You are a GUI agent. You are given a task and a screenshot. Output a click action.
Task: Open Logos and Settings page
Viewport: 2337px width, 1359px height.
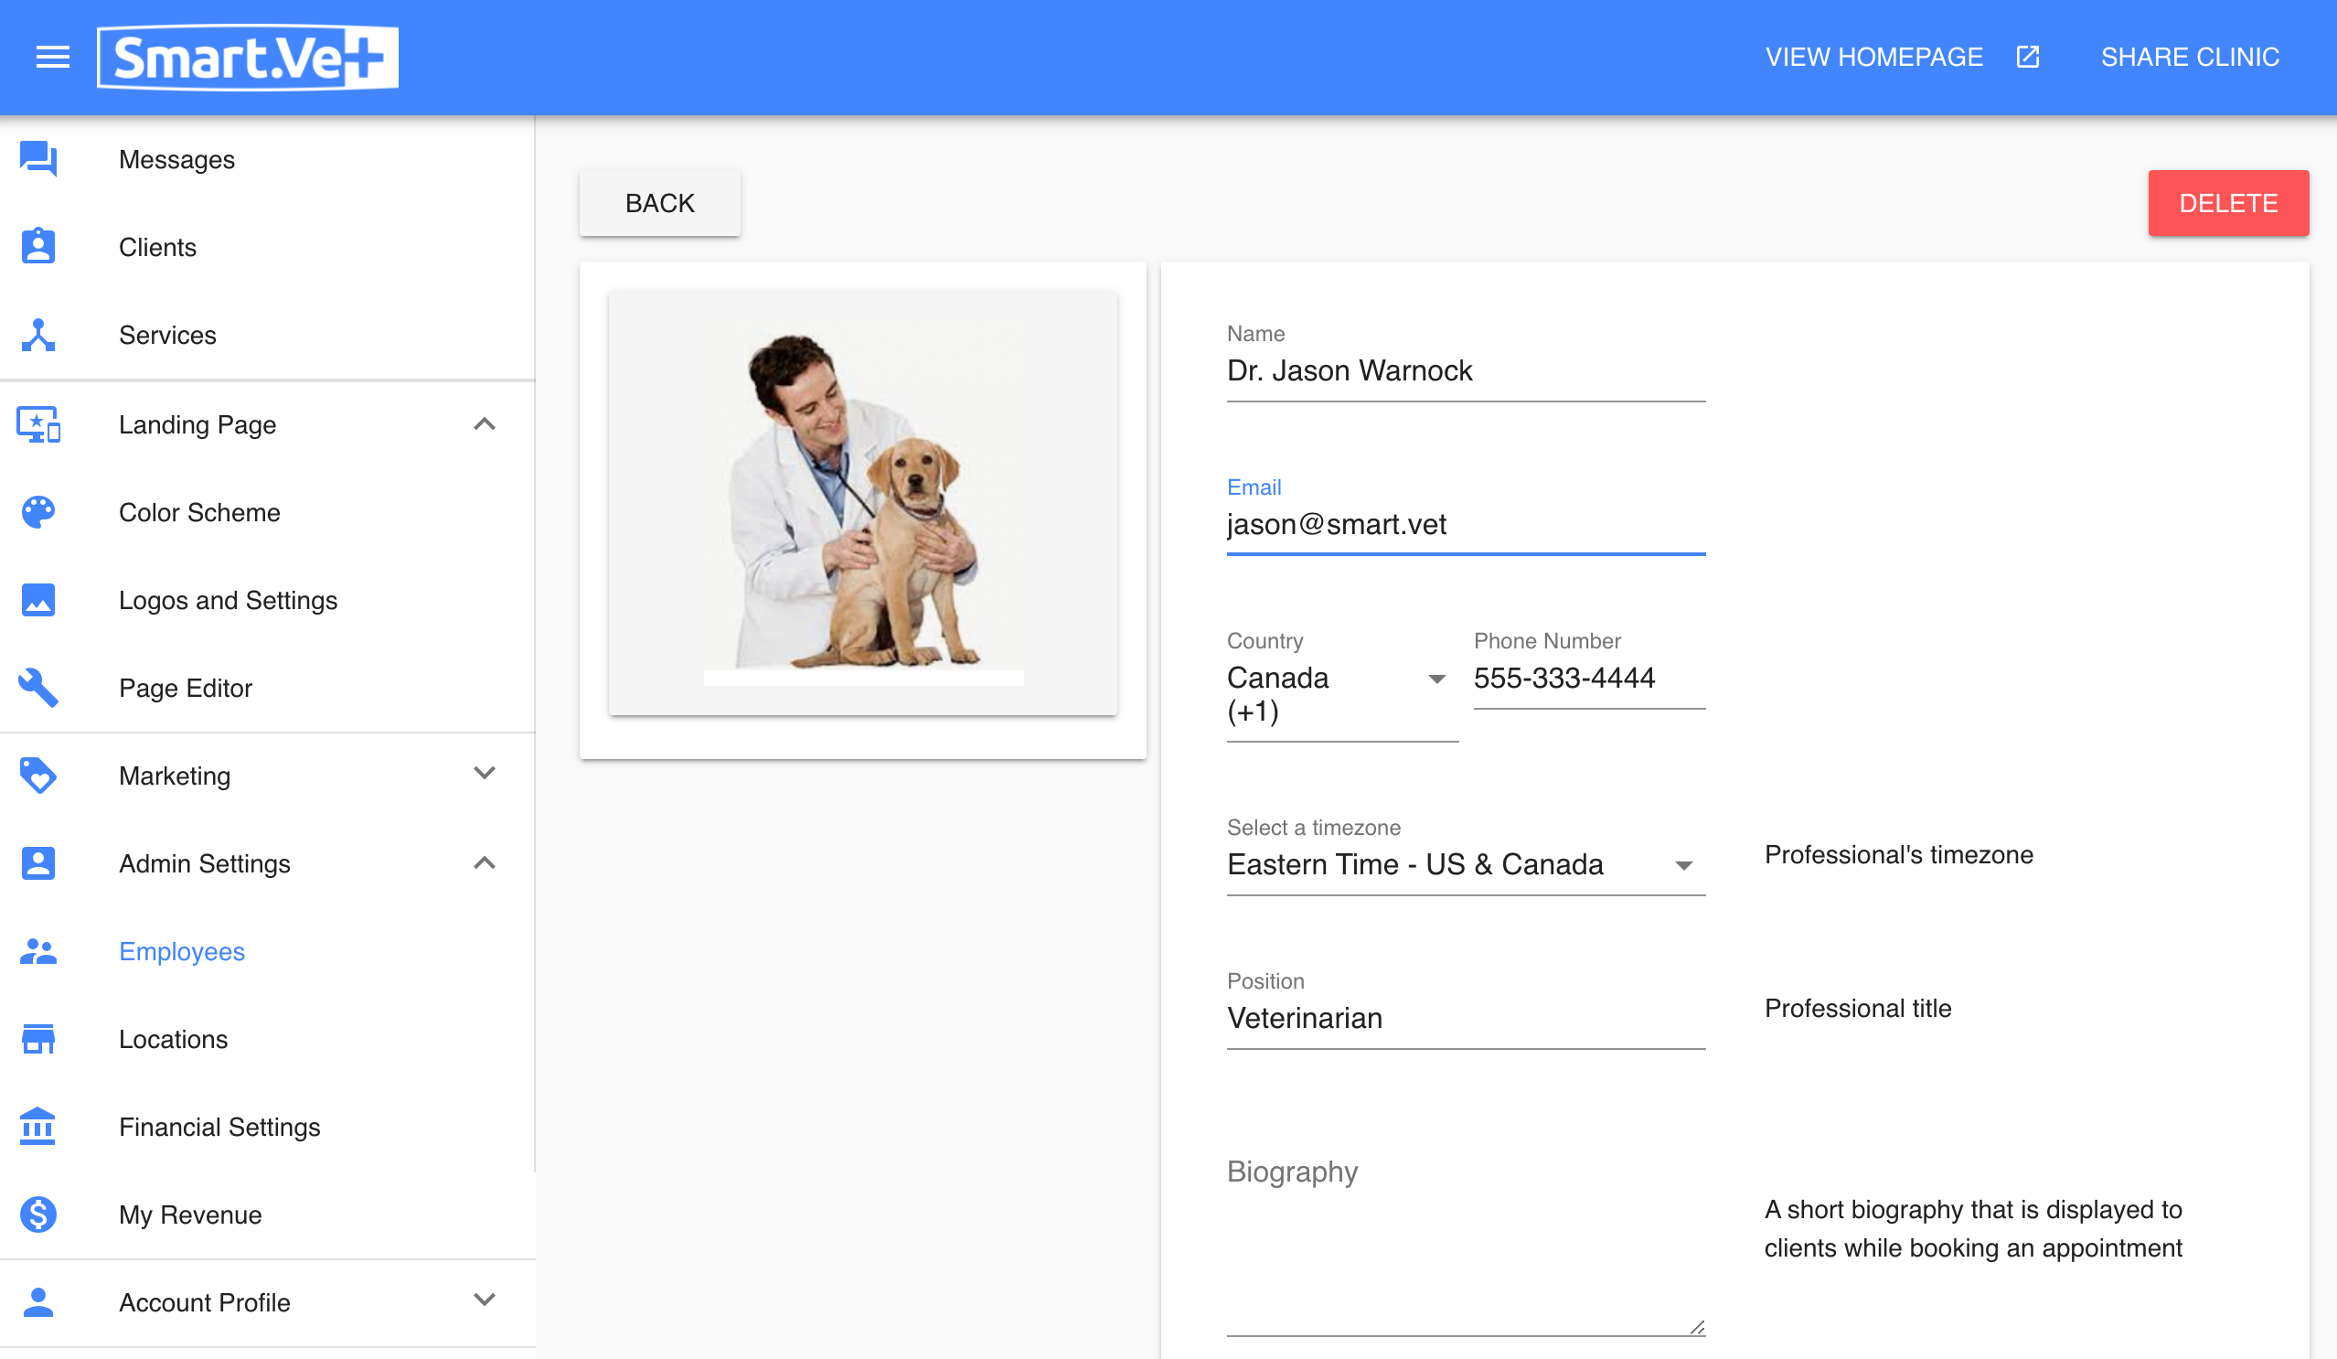[x=267, y=600]
